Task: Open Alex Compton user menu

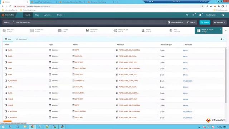Action: pos(211,15)
